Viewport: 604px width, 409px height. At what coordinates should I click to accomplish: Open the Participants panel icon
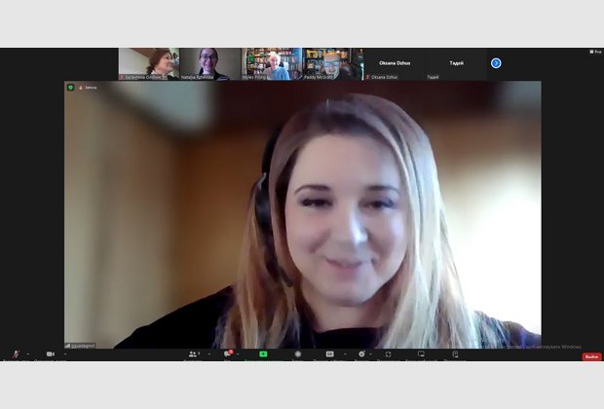[x=193, y=353]
